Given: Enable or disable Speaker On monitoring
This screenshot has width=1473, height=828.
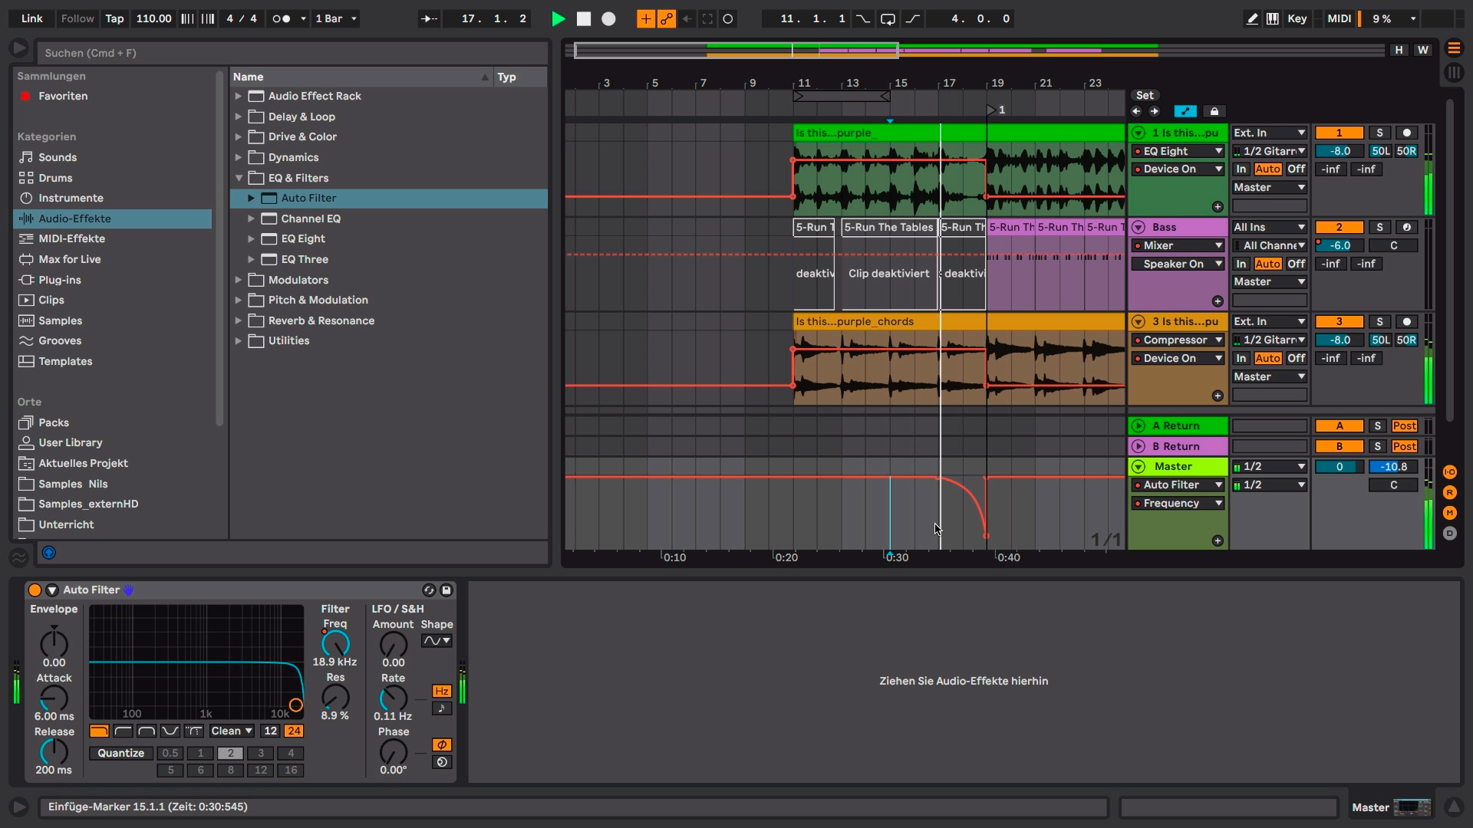Looking at the screenshot, I should [x=1178, y=264].
